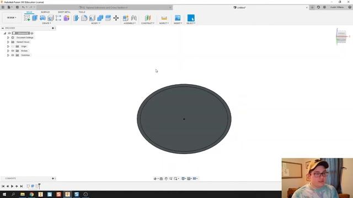Open Chrome from the taskbar

coord(31,194)
